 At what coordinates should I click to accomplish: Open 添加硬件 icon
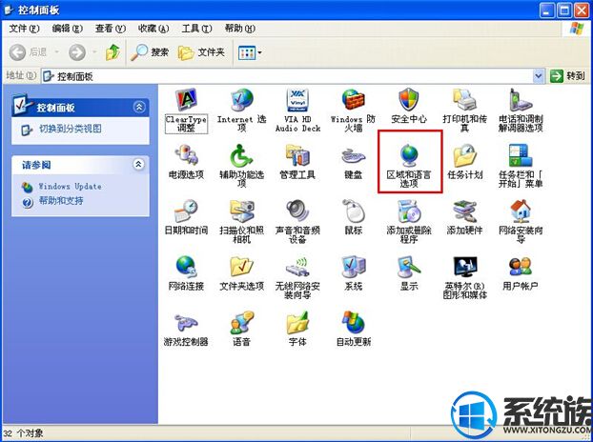point(464,211)
